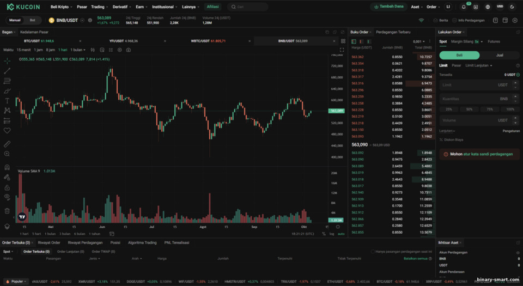Open the candlestick chart type selector

click(93, 50)
